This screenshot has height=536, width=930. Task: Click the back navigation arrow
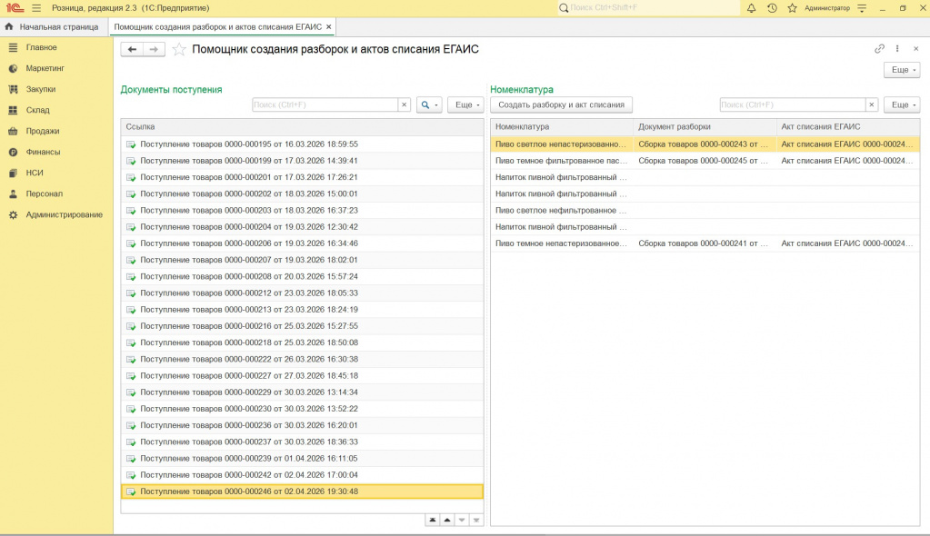tap(133, 50)
